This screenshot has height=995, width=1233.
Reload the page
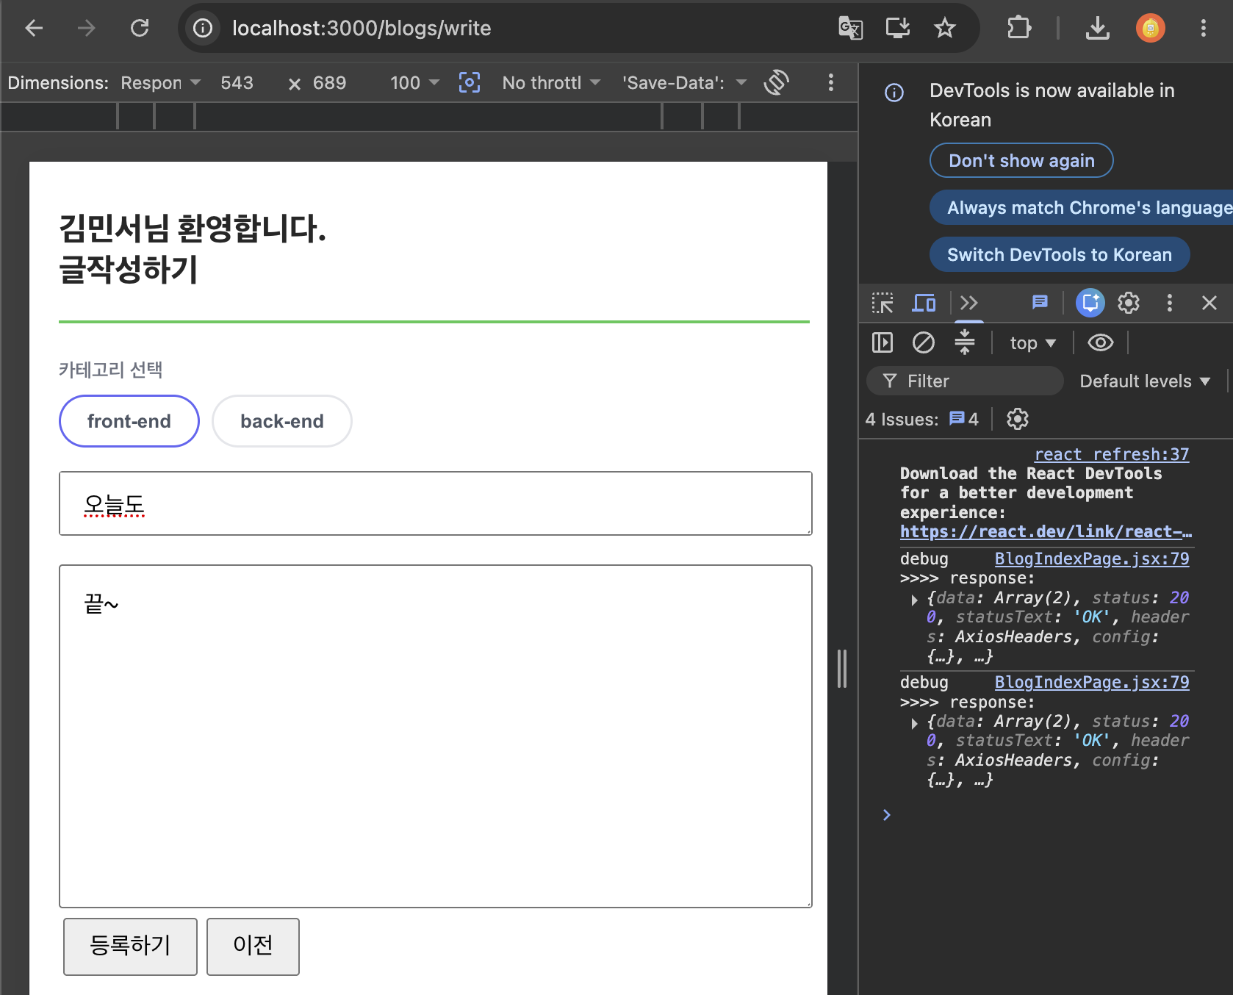point(140,28)
